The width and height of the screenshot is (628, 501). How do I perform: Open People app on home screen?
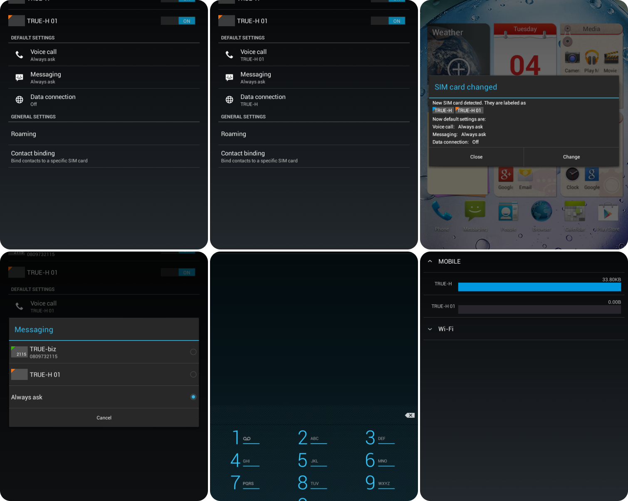pos(508,216)
